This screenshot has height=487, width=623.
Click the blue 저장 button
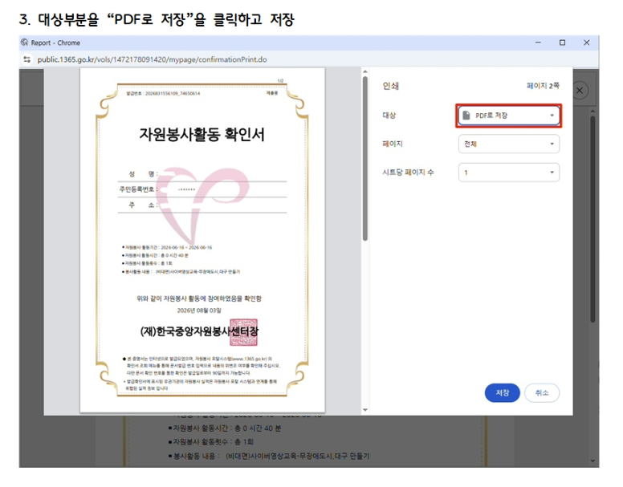pos(503,392)
